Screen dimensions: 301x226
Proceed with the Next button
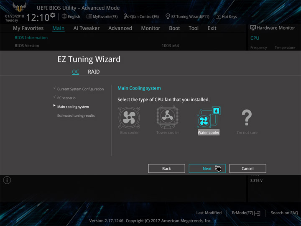click(x=207, y=169)
